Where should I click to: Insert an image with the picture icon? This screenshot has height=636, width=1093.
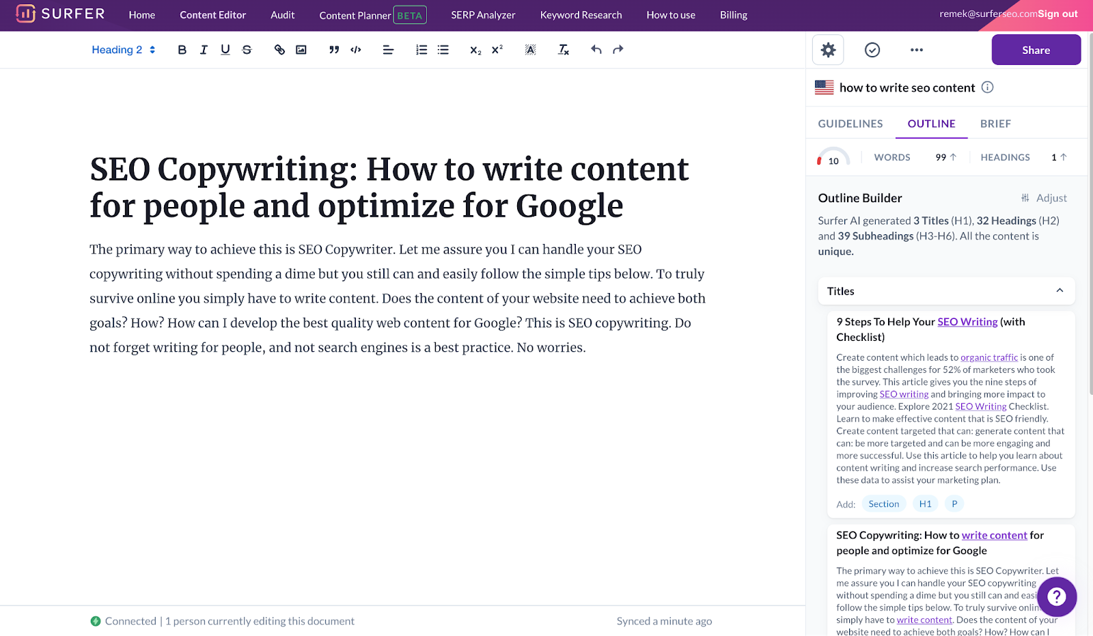click(x=301, y=50)
